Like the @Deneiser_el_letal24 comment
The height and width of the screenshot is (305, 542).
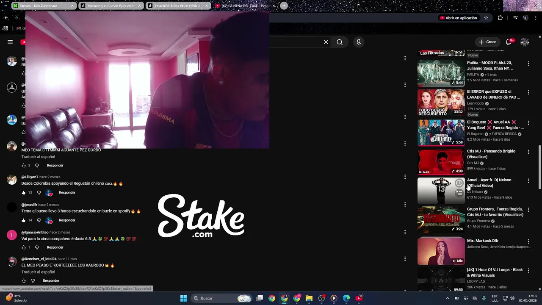[x=23, y=281]
